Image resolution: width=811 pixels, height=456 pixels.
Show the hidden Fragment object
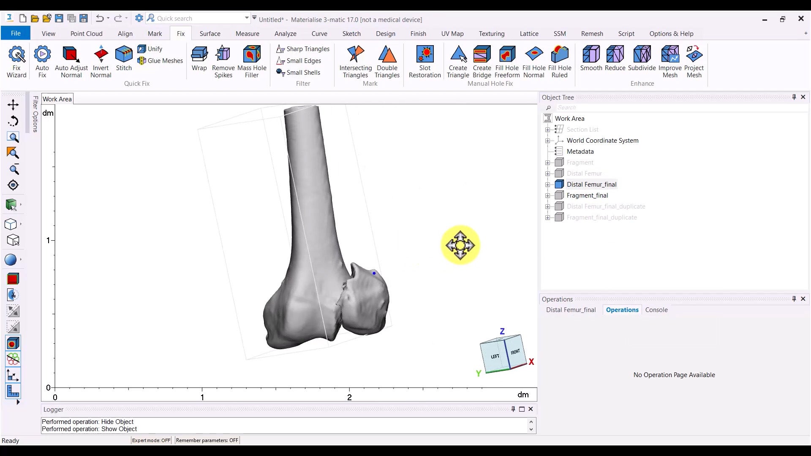559,162
